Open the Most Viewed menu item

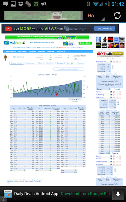(22, 51)
